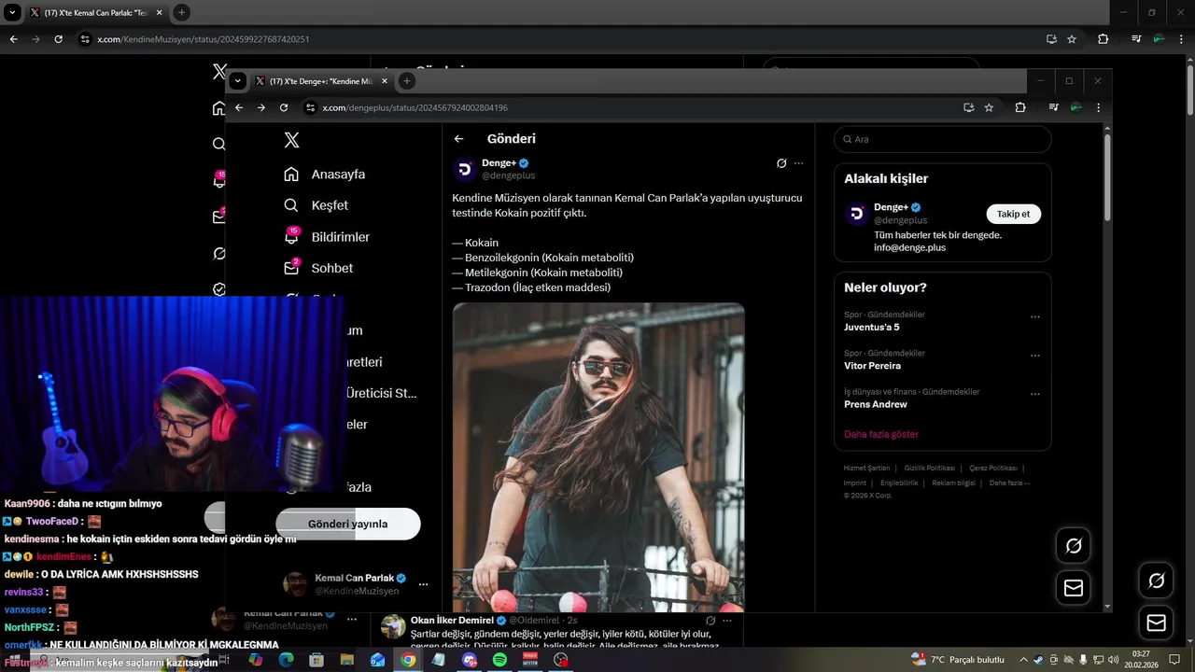Viewport: 1195px width, 672px height.
Task: Open options for the Prens Andrew trend
Action: (x=1034, y=394)
